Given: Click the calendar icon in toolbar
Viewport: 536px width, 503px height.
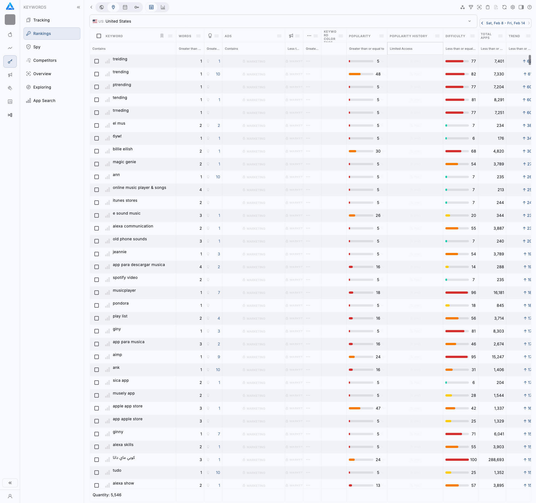Looking at the screenshot, I should point(125,7).
